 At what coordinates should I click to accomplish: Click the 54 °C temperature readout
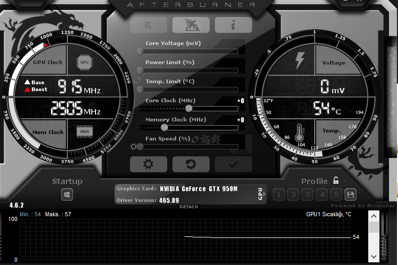coord(327,109)
